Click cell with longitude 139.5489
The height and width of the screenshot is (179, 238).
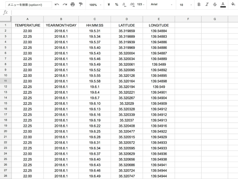(x=159, y=64)
